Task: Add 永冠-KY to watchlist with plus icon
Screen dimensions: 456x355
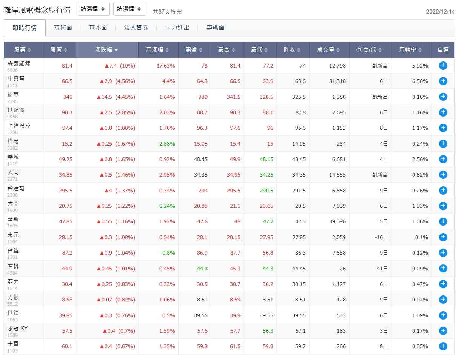Action: [x=443, y=331]
